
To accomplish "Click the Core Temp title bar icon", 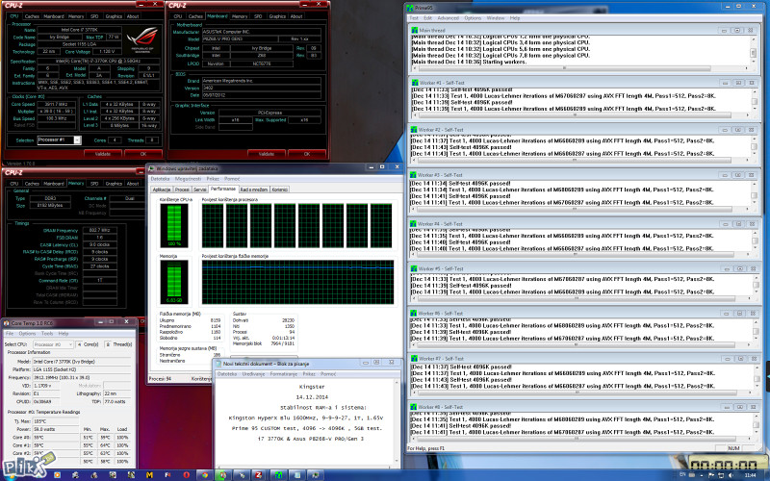I will 7,322.
